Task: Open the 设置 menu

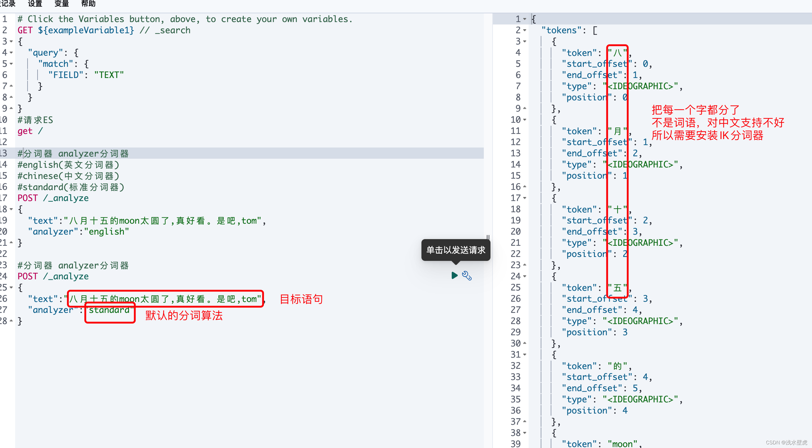Action: pyautogui.click(x=35, y=4)
